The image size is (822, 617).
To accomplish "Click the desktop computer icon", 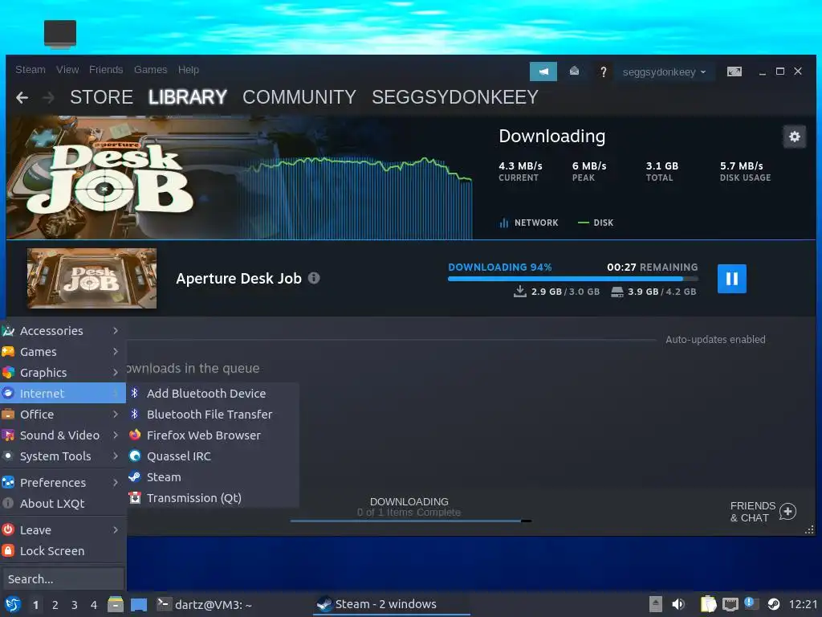I will (60, 35).
